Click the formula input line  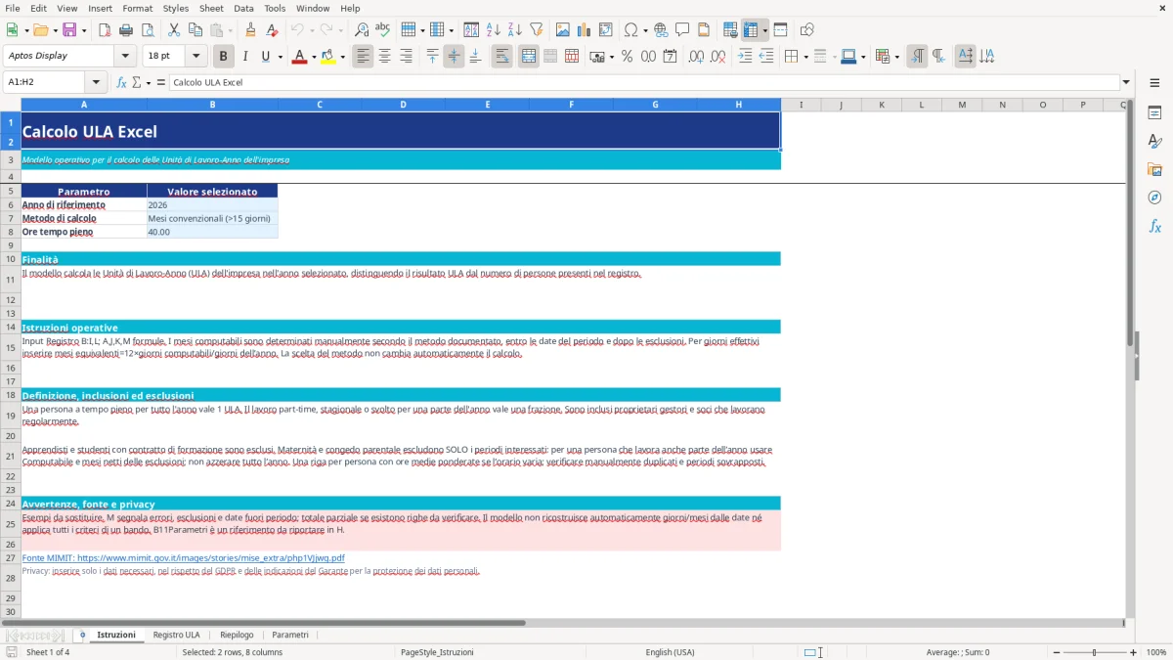pyautogui.click(x=645, y=82)
